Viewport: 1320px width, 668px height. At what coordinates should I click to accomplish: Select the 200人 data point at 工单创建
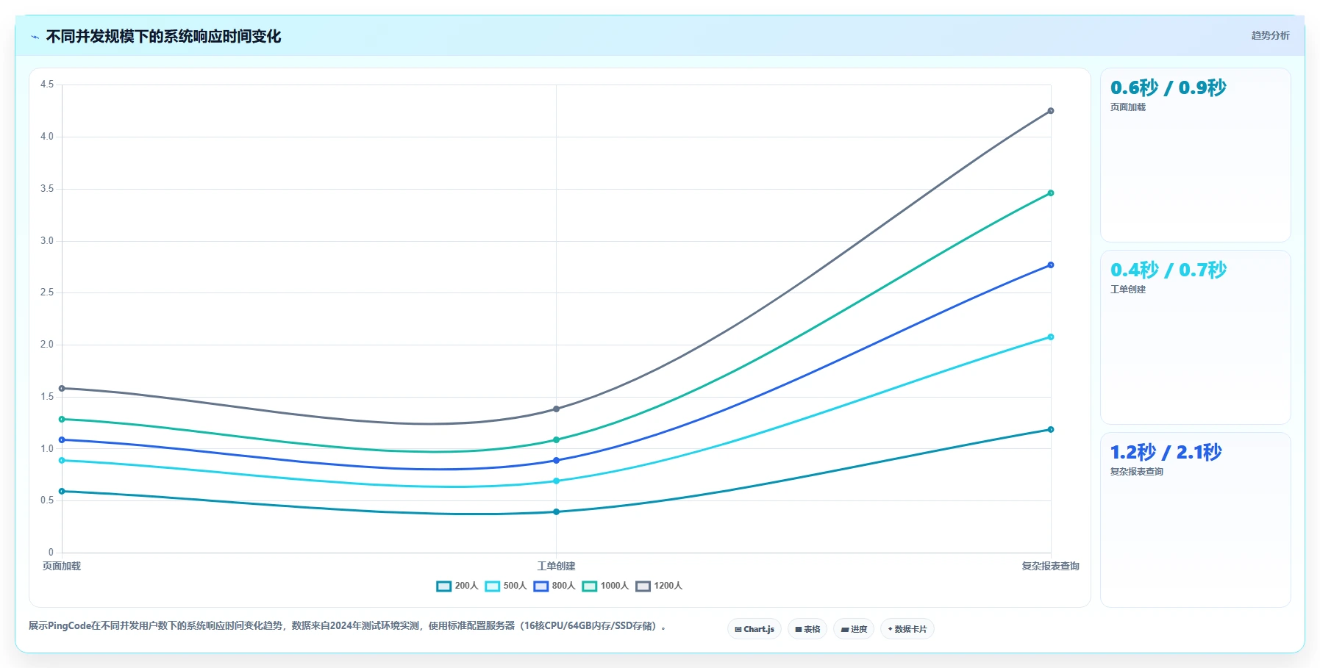[x=556, y=512]
